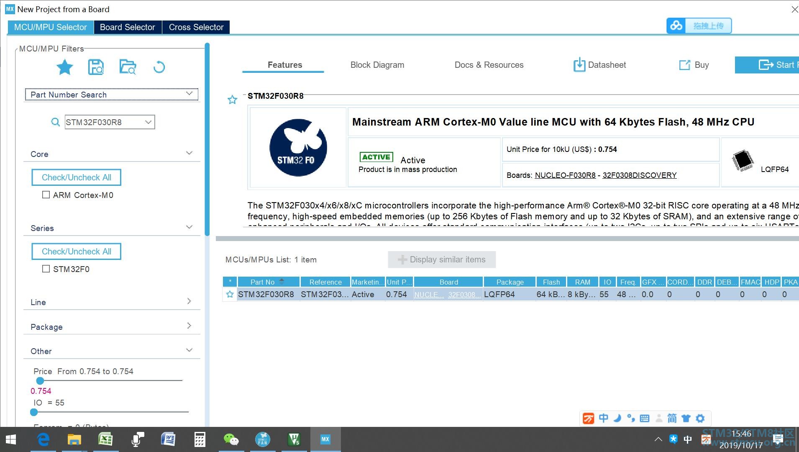Open the Docs & Resources tab
799x452 pixels.
[489, 65]
